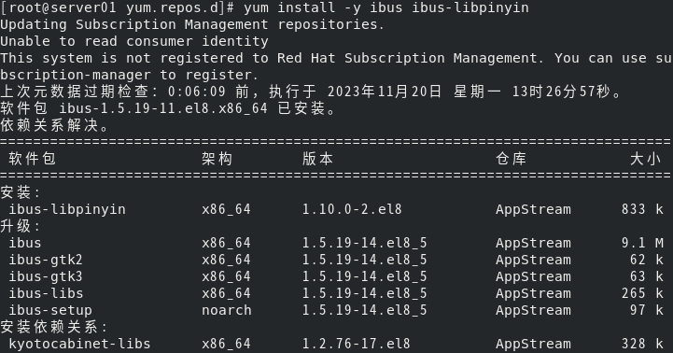The image size is (673, 353).
Task: Select the ibus-libpinyin package name in table
Action: pyautogui.click(x=67, y=209)
